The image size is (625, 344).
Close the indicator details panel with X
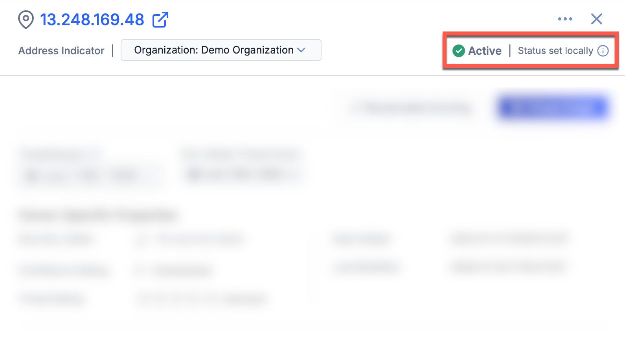pyautogui.click(x=596, y=19)
